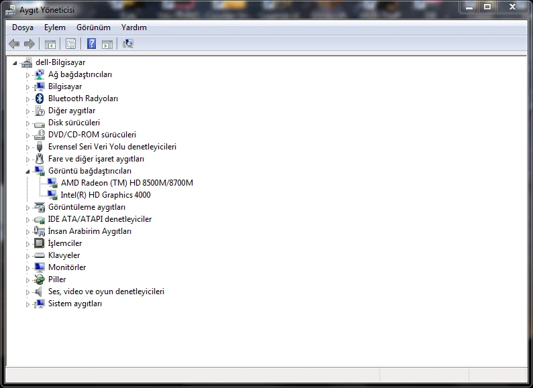Click the blue Help question mark icon

(91, 44)
